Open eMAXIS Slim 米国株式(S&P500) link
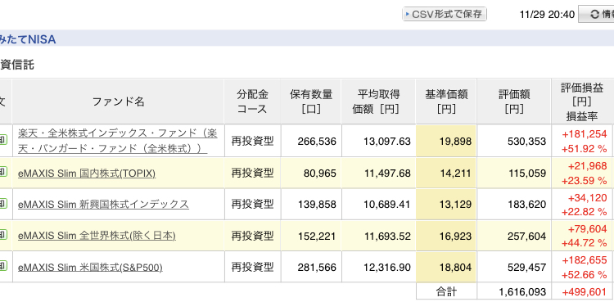 coord(90,268)
